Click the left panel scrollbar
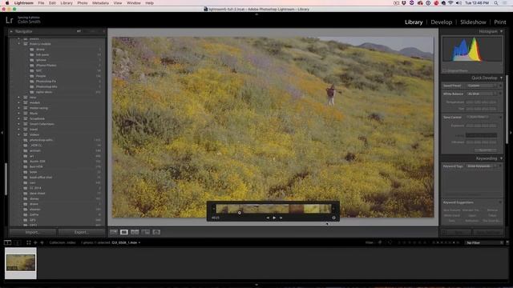This screenshot has height=288, width=513. [6, 178]
